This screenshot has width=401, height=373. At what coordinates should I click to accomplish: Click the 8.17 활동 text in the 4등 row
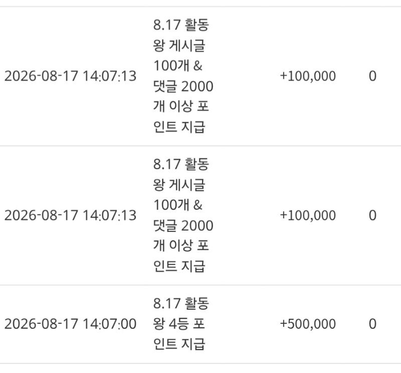pyautogui.click(x=181, y=303)
